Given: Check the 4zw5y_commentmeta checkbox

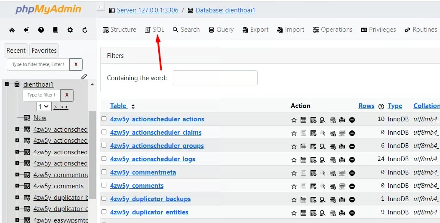Looking at the screenshot, I should (x=104, y=172).
